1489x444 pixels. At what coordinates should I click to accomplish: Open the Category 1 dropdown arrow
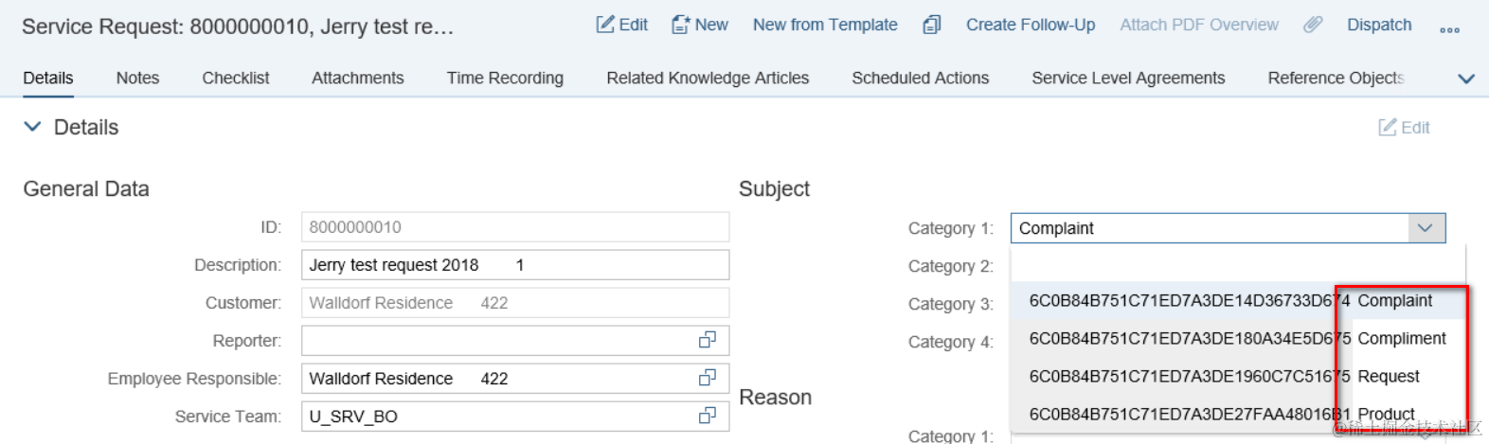pos(1426,228)
